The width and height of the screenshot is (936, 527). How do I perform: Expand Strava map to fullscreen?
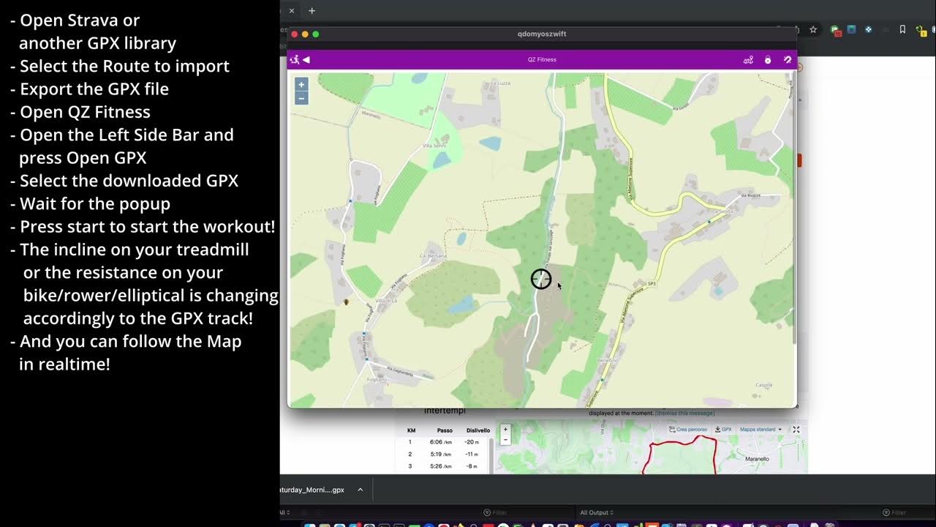(x=796, y=430)
